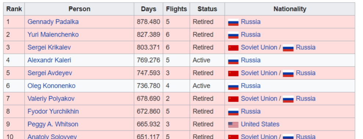This screenshot has height=139, width=363.
Task: Click the United States flag icon
Action: (x=233, y=124)
